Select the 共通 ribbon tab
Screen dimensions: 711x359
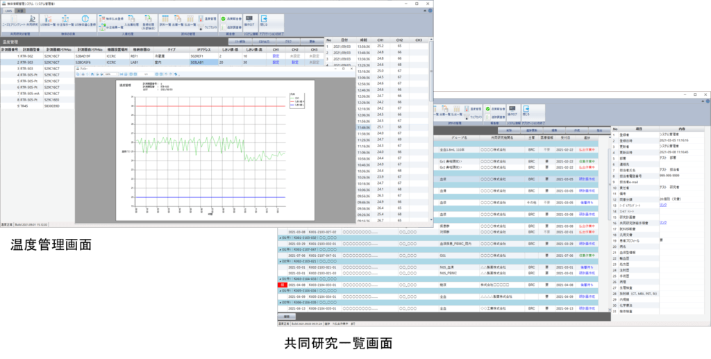pyautogui.click(x=20, y=12)
